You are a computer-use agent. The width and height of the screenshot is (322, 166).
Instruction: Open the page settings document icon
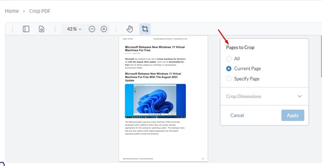(41, 29)
